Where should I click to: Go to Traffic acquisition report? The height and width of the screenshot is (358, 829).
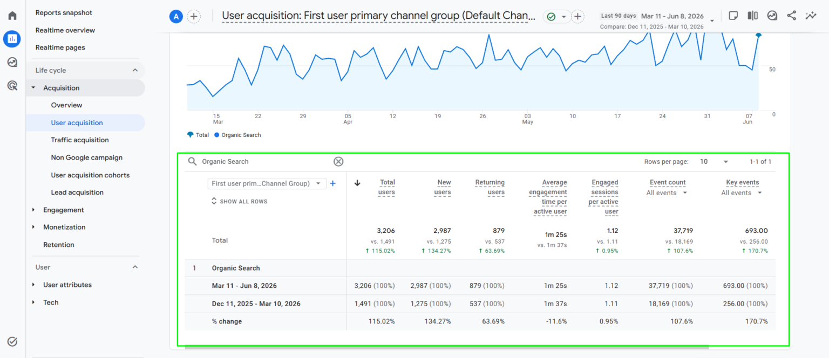coord(80,140)
